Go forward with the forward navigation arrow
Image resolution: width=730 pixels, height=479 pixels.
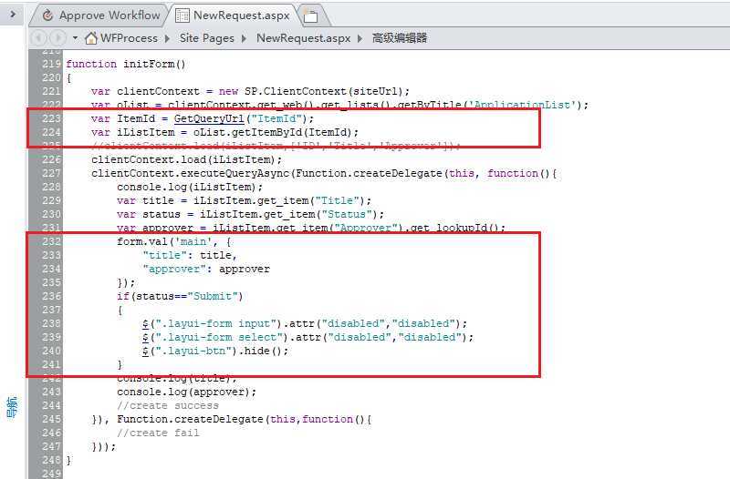[x=58, y=38]
